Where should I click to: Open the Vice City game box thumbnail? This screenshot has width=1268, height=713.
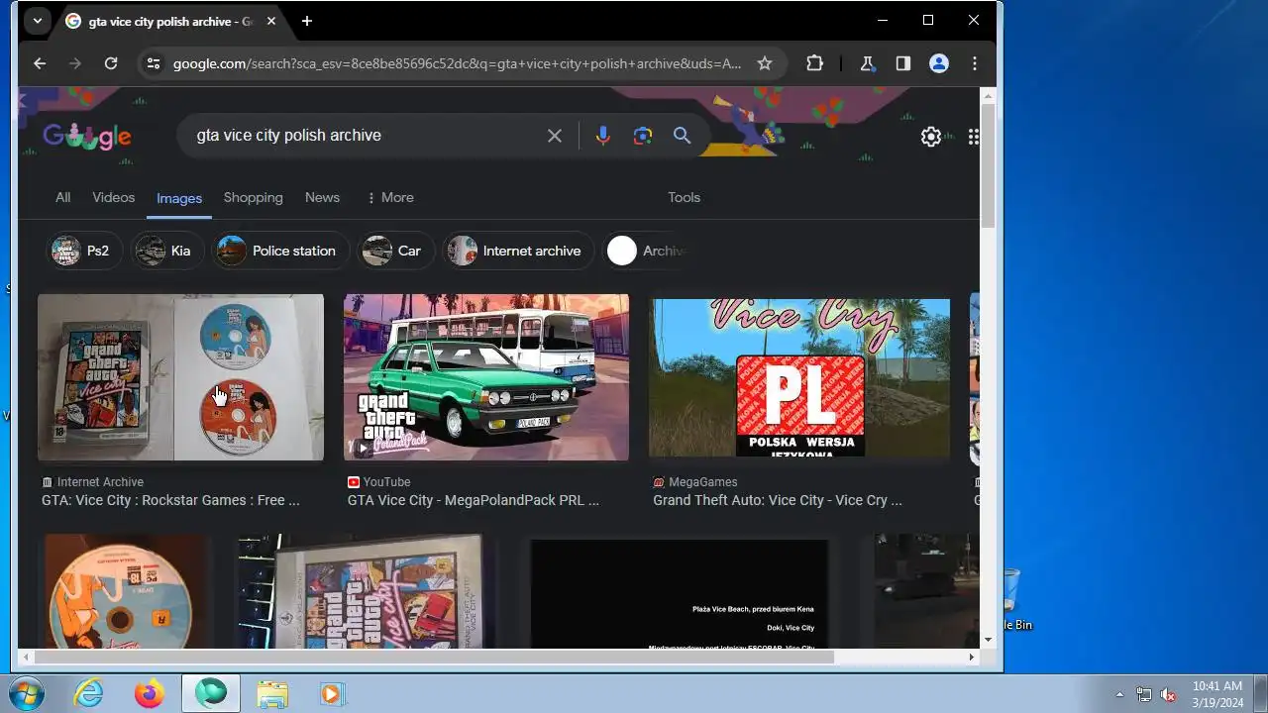click(x=361, y=591)
